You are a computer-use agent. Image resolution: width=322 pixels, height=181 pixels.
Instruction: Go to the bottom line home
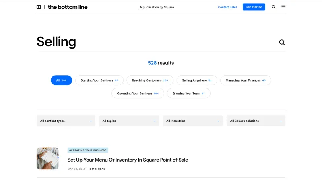68,7
